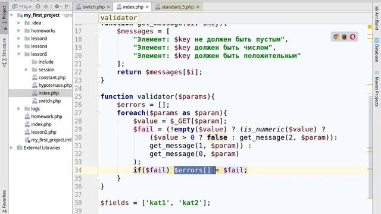The width and height of the screenshot is (381, 214).
Task: Expand External Libraries node
Action: 11,147
